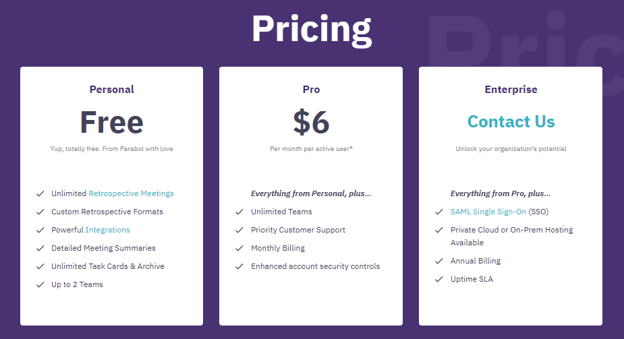Select the Personal plan heading

111,89
